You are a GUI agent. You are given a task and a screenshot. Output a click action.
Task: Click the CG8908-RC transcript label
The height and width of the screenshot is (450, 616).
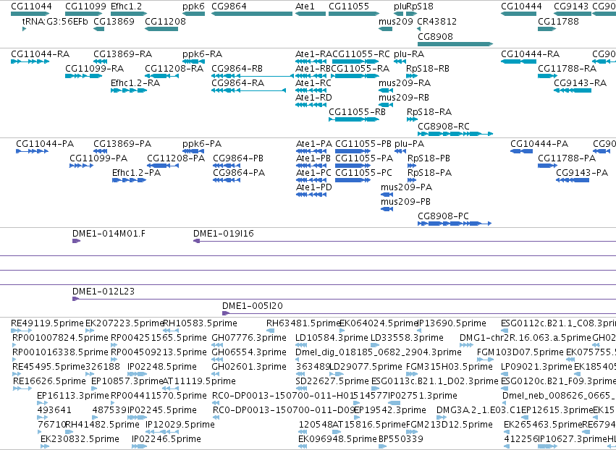(x=444, y=126)
